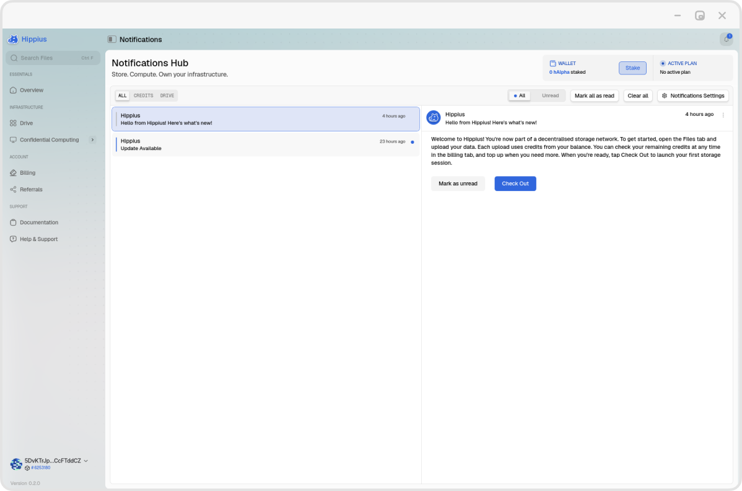Click the Documentation clipboard icon
The height and width of the screenshot is (491, 742).
click(13, 223)
